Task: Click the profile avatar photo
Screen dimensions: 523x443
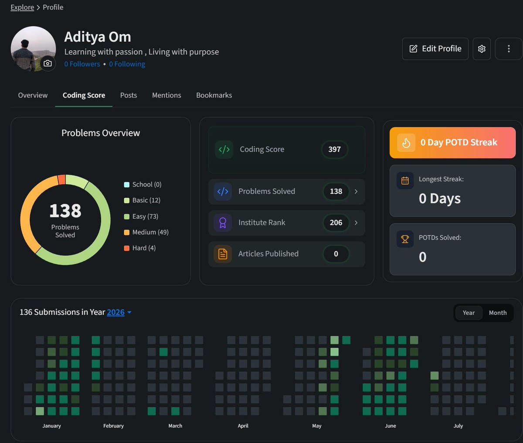Action: tap(33, 49)
